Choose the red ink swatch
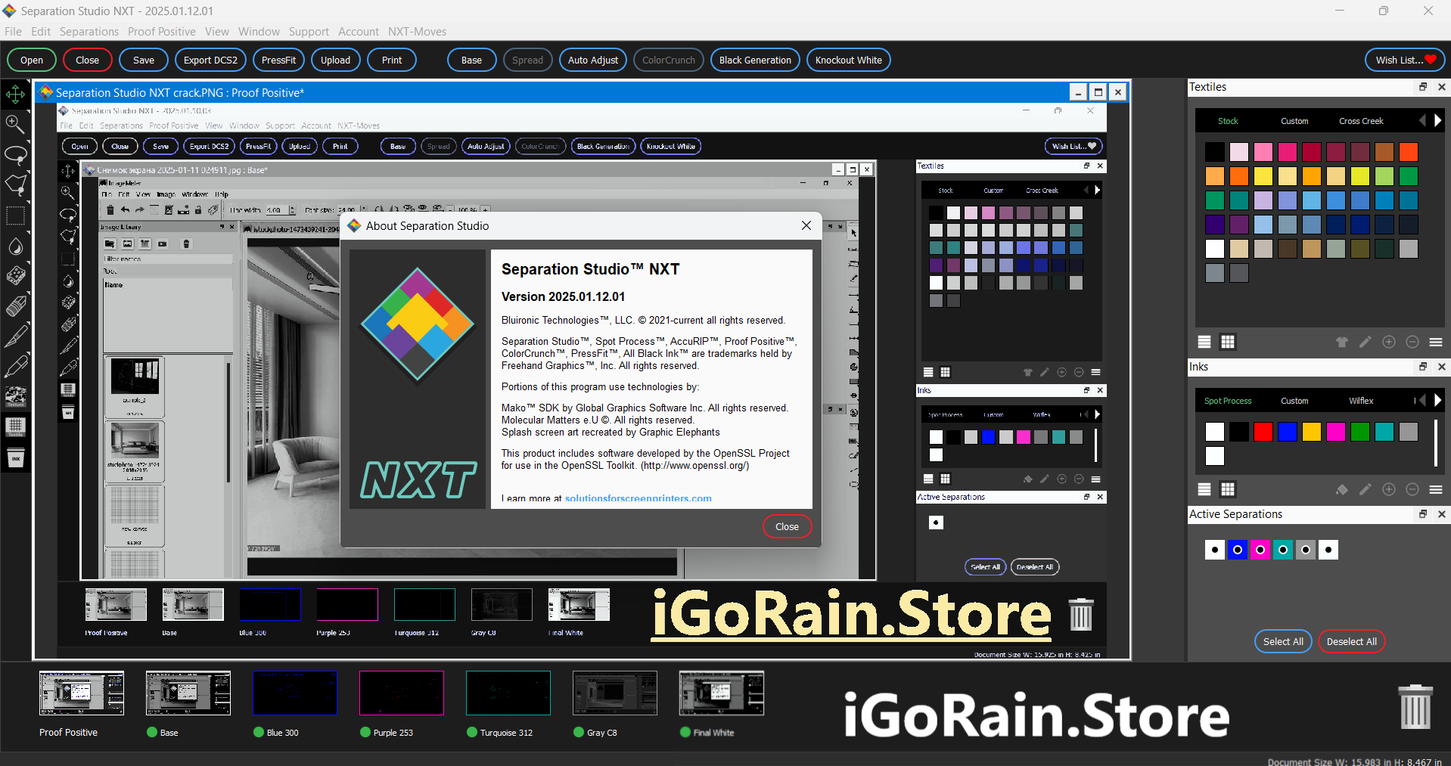The height and width of the screenshot is (766, 1451). tap(1263, 432)
